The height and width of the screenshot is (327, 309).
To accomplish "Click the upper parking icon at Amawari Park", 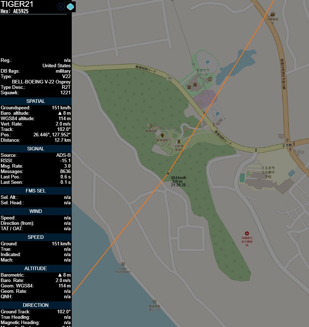I will [x=207, y=62].
